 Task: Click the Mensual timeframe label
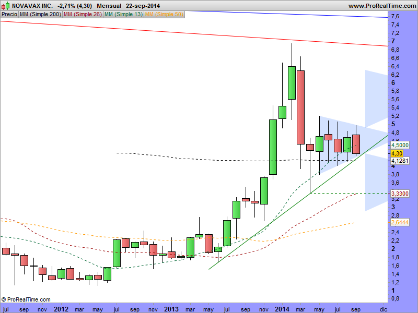pos(109,6)
